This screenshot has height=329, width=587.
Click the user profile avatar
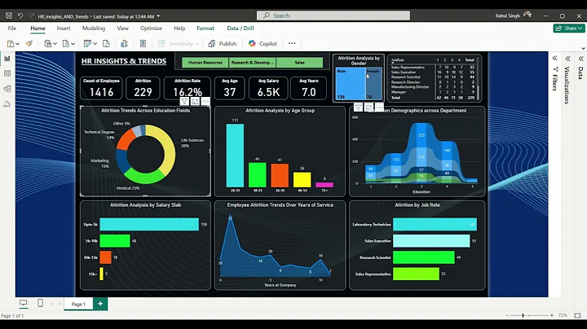click(527, 15)
